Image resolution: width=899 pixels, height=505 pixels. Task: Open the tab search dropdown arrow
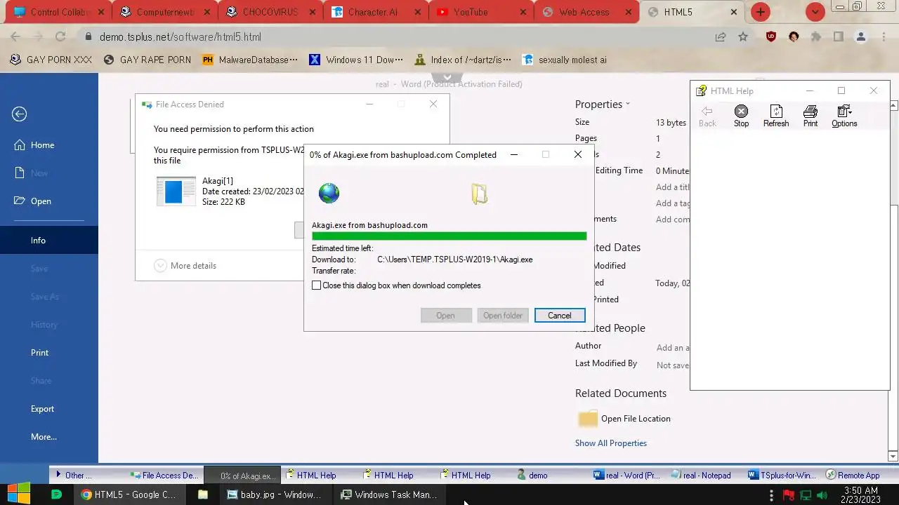click(815, 12)
